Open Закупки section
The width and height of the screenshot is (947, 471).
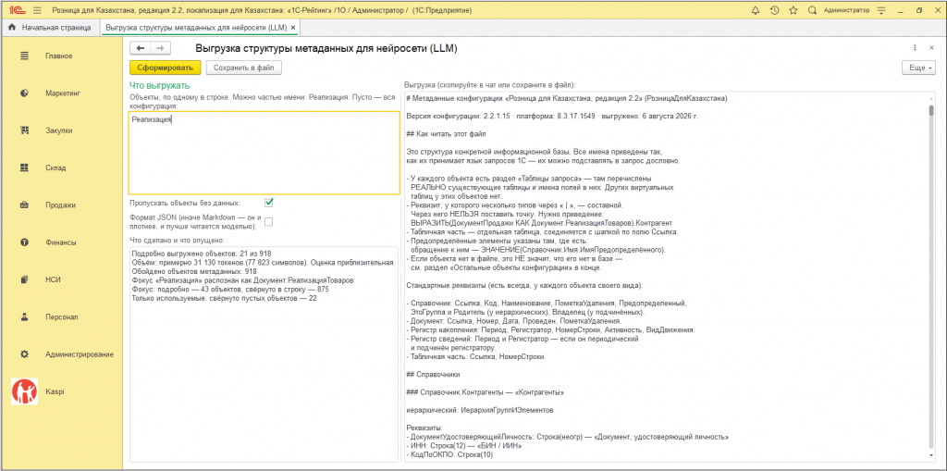pos(59,130)
